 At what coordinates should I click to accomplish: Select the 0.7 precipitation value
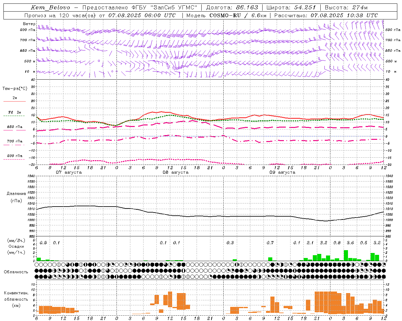click(270, 243)
